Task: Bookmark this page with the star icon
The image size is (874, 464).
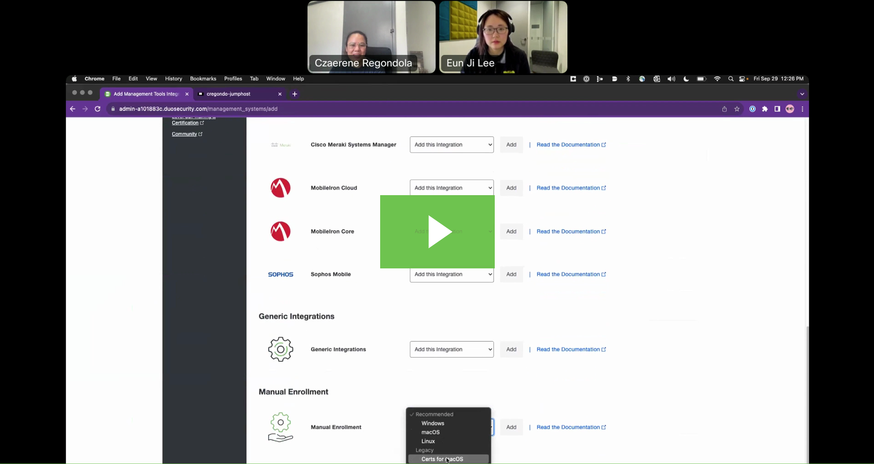Action: coord(737,109)
